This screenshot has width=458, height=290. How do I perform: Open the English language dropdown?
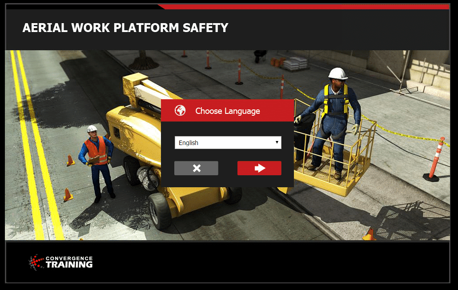(x=227, y=143)
